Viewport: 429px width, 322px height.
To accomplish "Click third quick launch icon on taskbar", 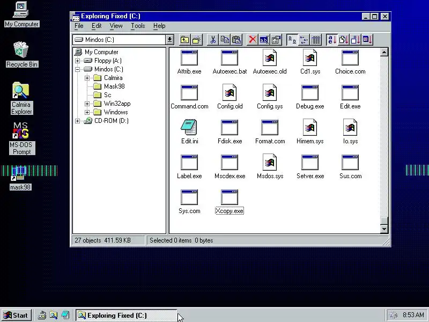I will coord(65,315).
